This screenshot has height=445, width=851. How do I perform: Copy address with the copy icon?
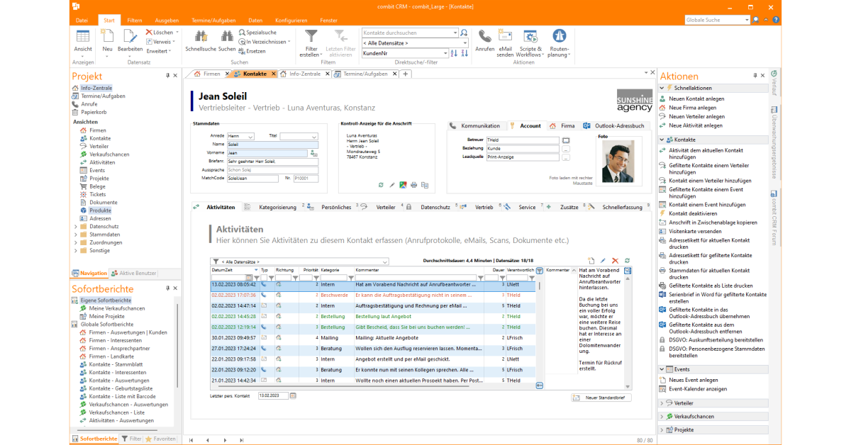(425, 185)
